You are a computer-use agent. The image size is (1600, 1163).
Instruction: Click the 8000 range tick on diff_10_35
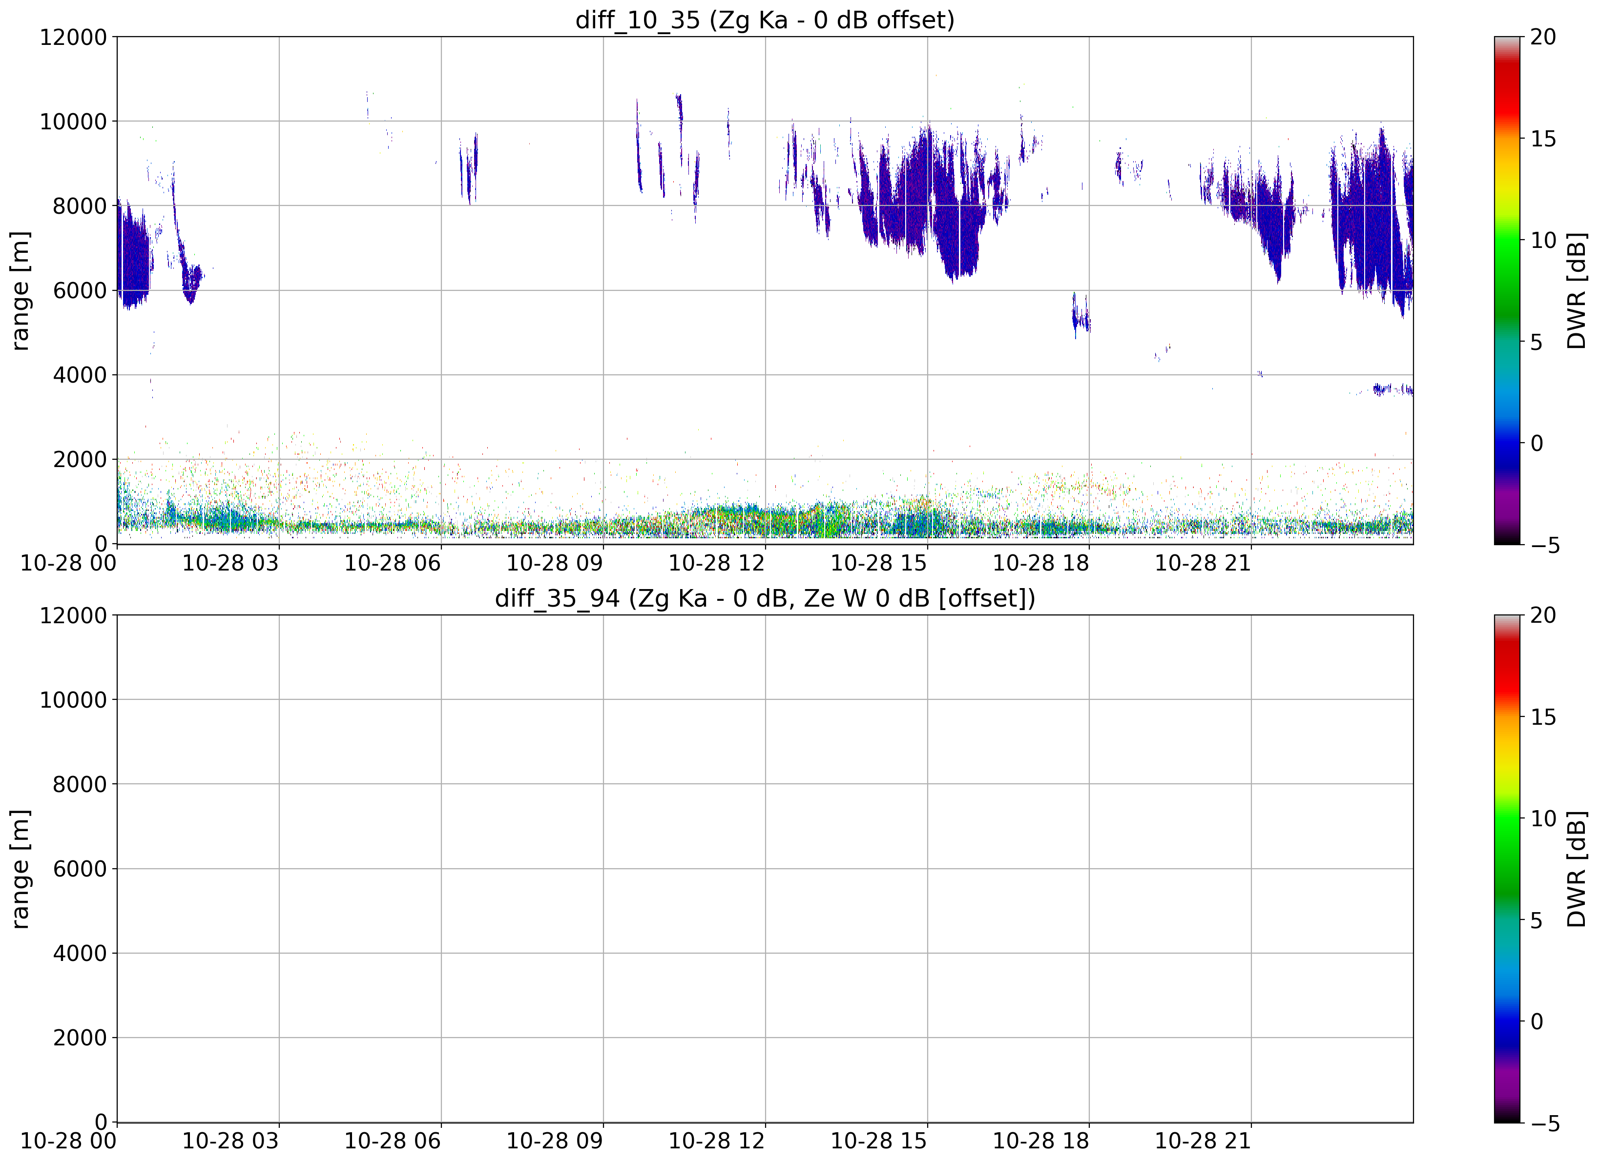click(80, 206)
